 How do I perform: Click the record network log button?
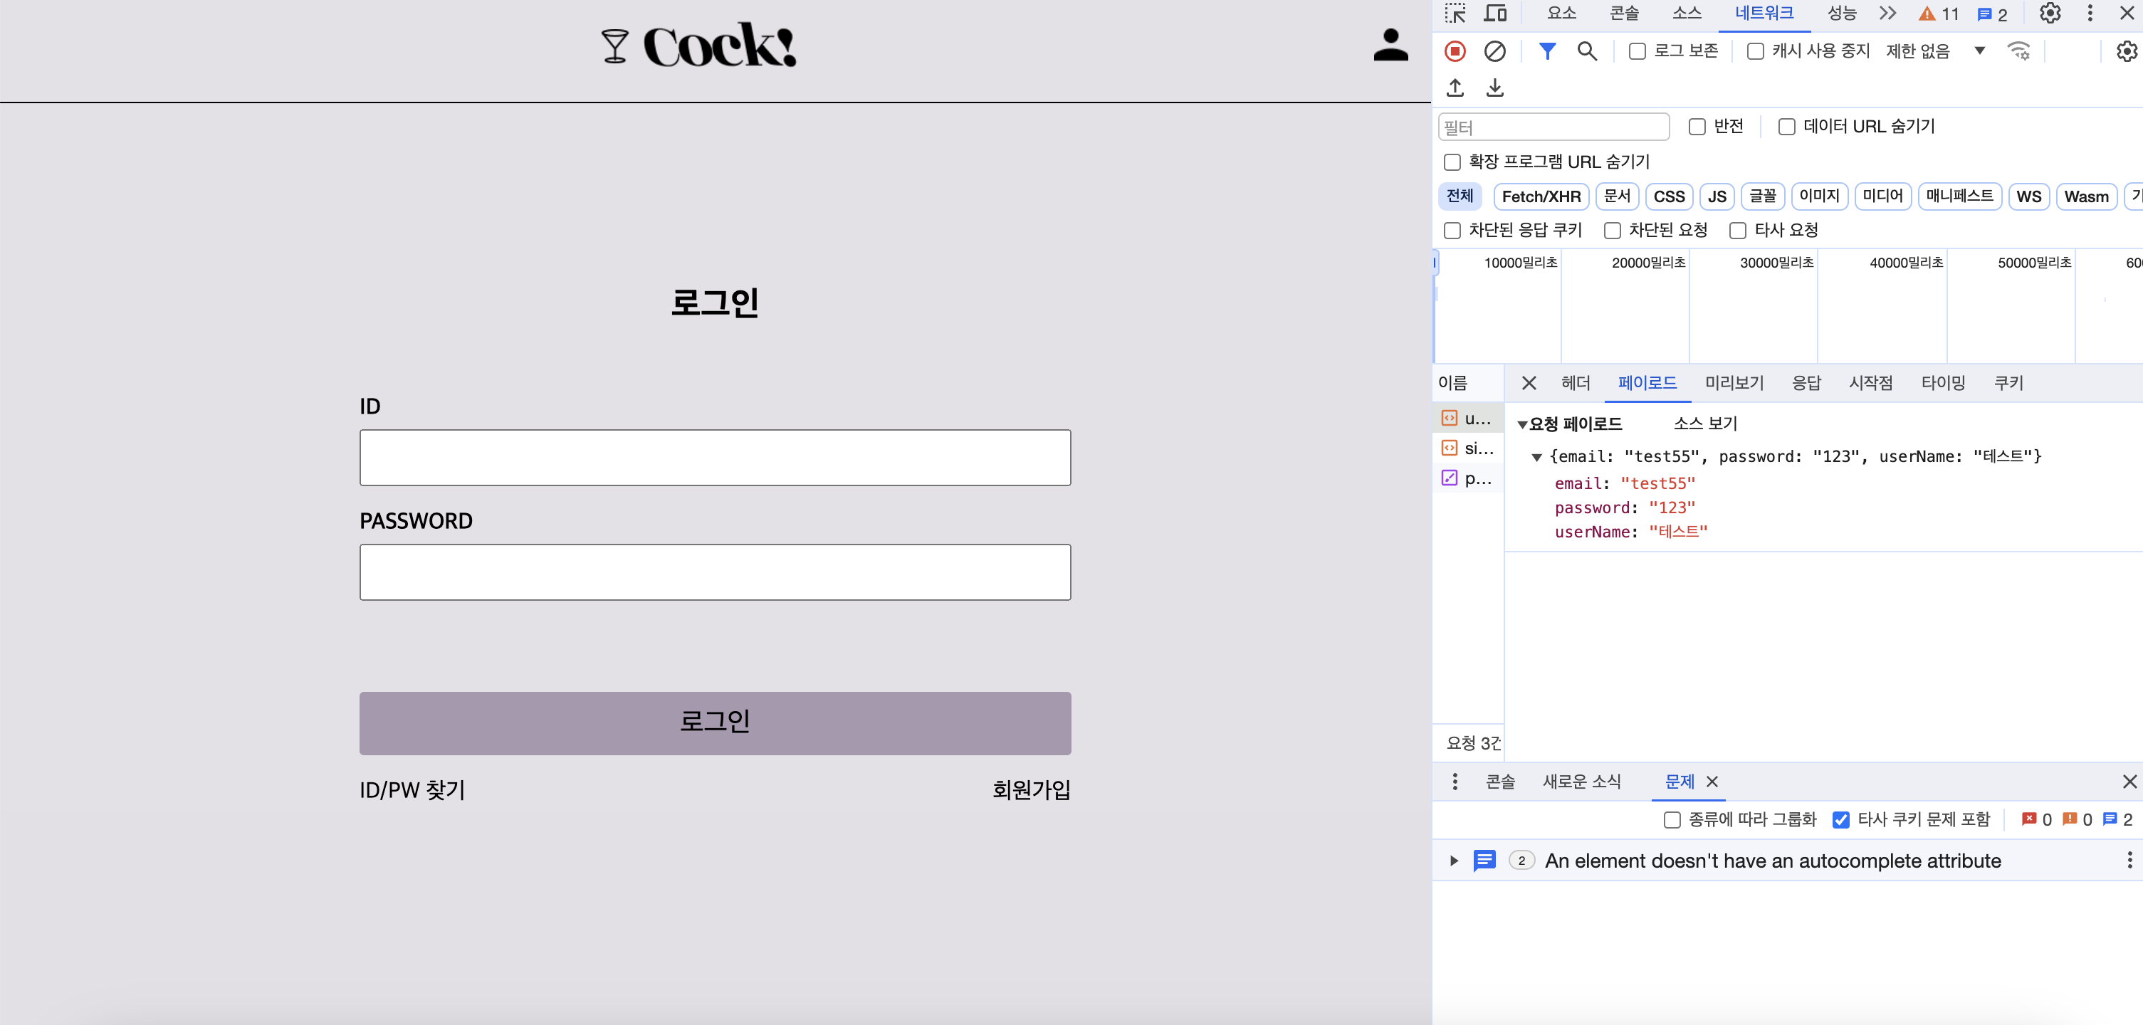point(1455,51)
